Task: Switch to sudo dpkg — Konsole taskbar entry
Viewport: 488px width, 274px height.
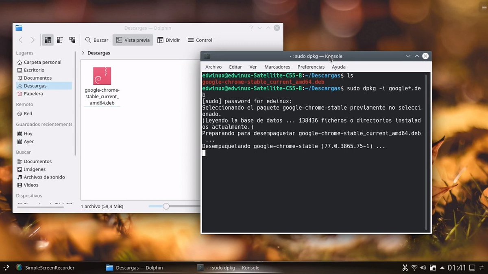Action: pyautogui.click(x=229, y=268)
